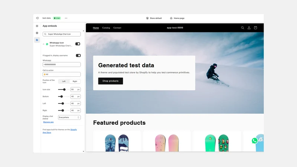The image size is (297, 167).
Task: Click the app-test-9999 store title
Action: [x=175, y=27]
